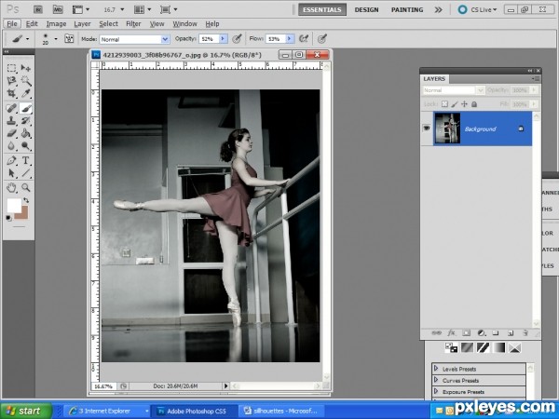
Task: Toggle tablet pressure controls size
Action: (322, 38)
